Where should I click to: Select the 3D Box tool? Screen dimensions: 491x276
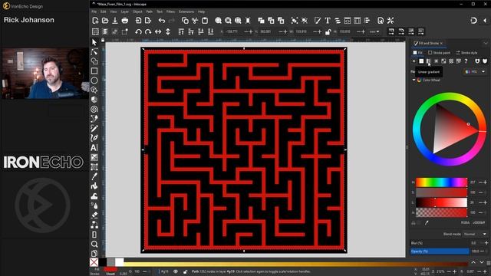(x=94, y=100)
